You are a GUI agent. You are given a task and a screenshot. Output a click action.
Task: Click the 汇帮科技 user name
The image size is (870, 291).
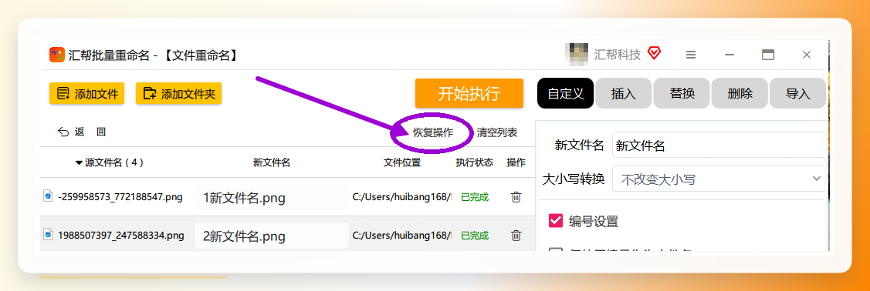click(617, 54)
